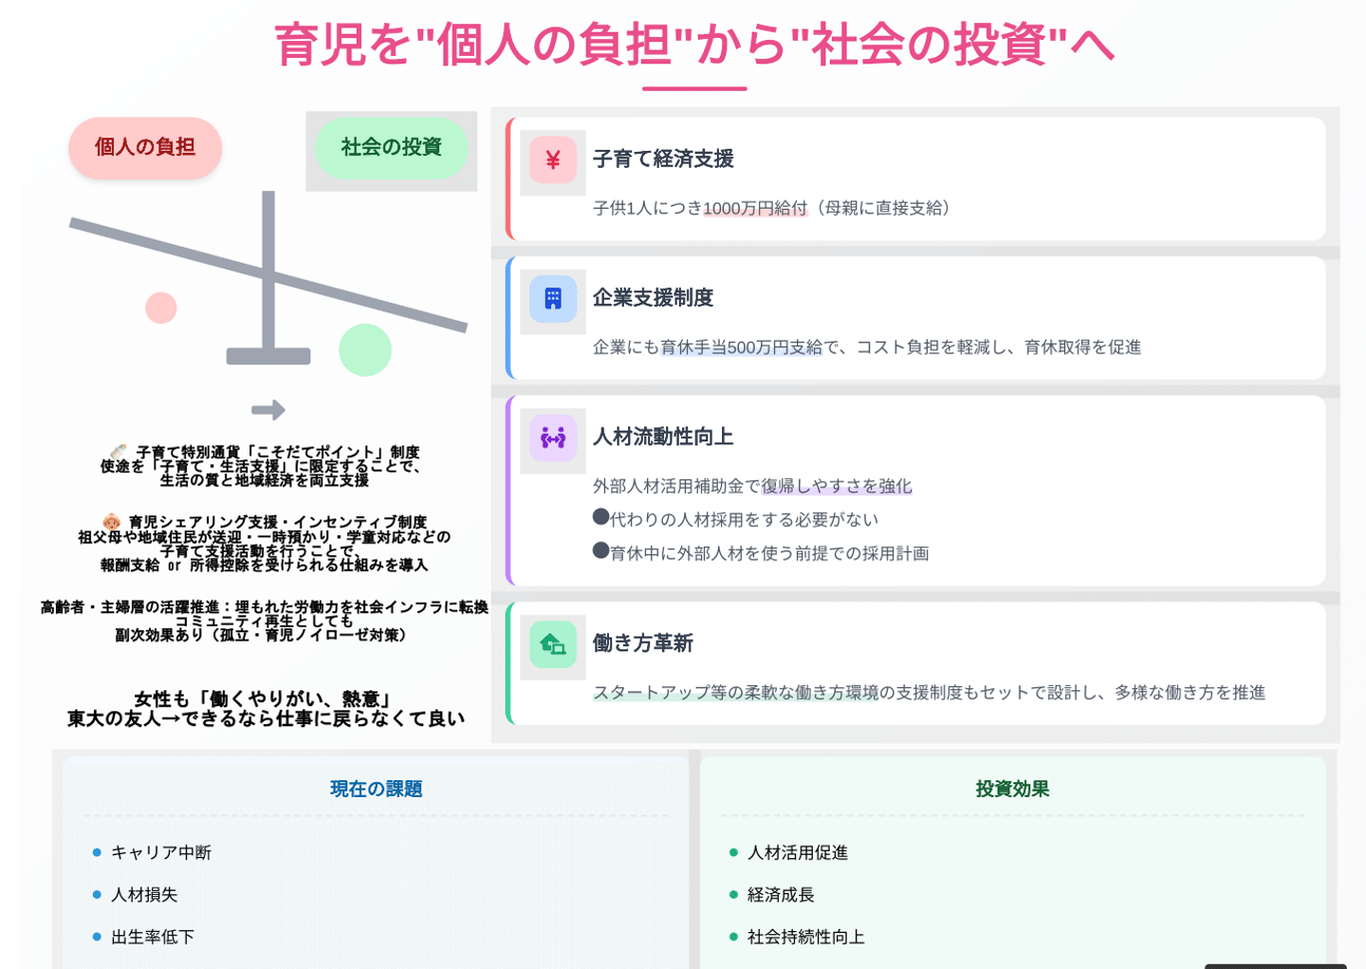The image size is (1366, 969).
Task: Click the highlighted 育休手当500万円支給 text
Action: (x=742, y=347)
